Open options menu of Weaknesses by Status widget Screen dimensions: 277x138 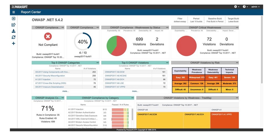tap(167, 27)
